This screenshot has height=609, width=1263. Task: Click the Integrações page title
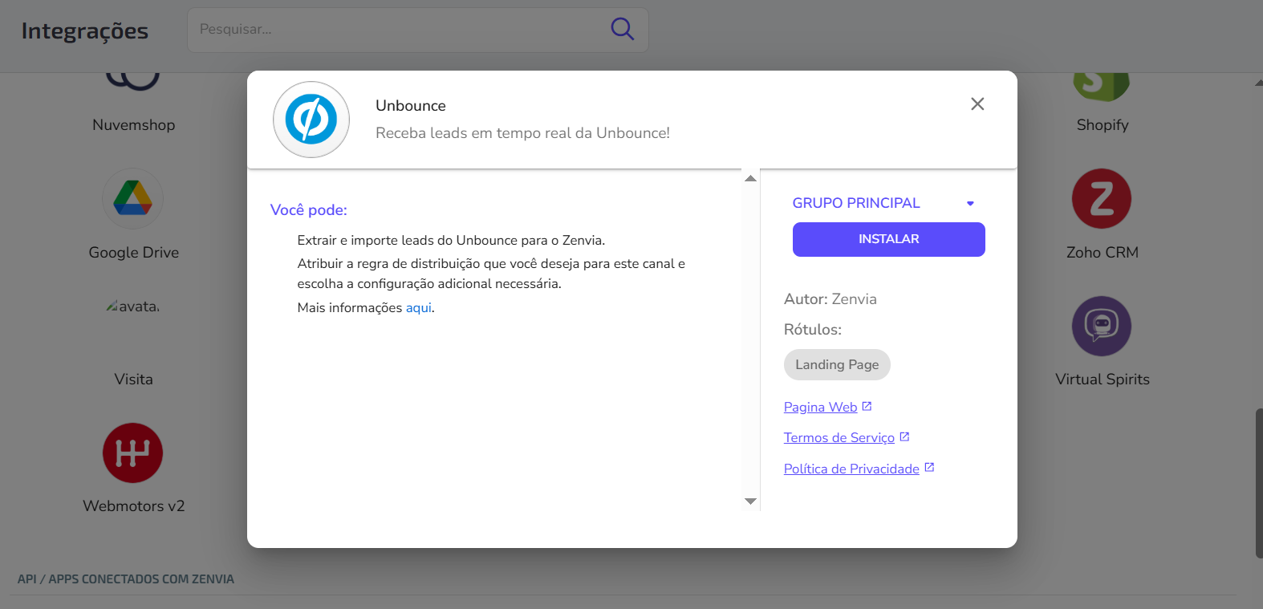[x=84, y=30]
